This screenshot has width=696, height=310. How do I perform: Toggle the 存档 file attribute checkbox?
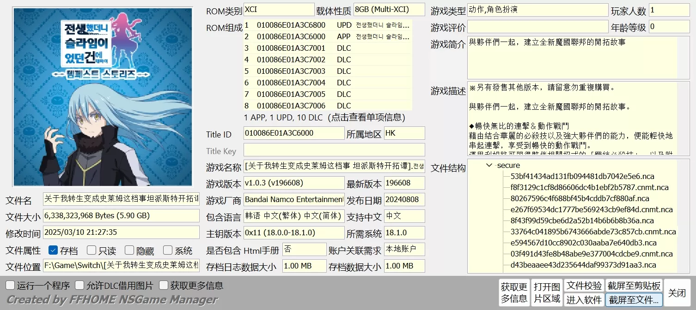(53, 250)
